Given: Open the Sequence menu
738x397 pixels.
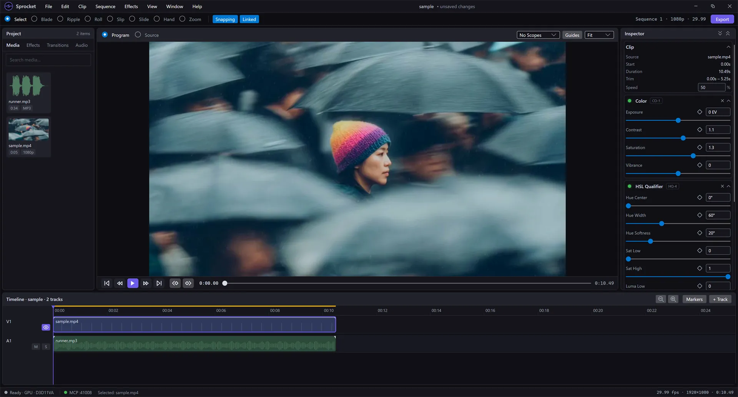Looking at the screenshot, I should [105, 7].
